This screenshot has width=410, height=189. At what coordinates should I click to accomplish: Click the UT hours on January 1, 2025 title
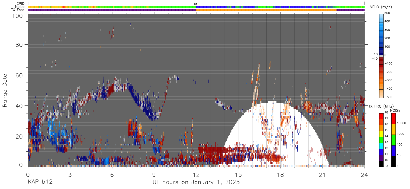tap(196, 182)
